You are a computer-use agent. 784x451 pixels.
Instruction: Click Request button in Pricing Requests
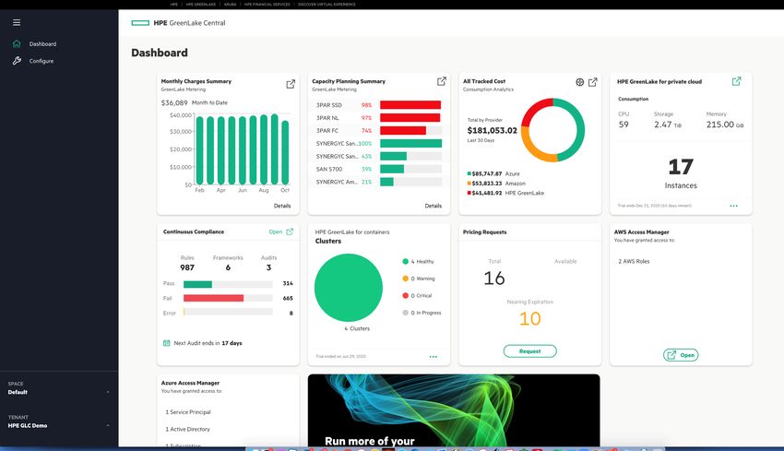530,351
